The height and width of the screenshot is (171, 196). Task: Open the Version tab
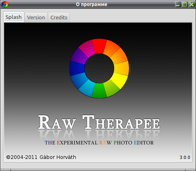click(x=36, y=17)
